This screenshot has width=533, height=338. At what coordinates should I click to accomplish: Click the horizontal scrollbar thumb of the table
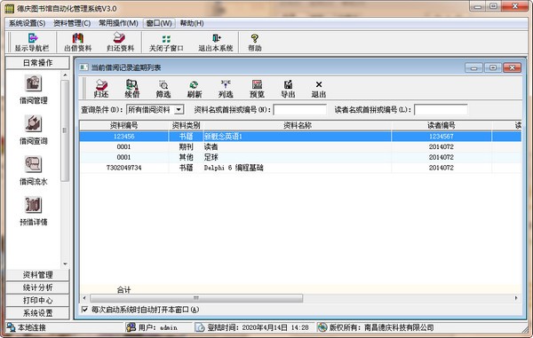[x=196, y=298]
